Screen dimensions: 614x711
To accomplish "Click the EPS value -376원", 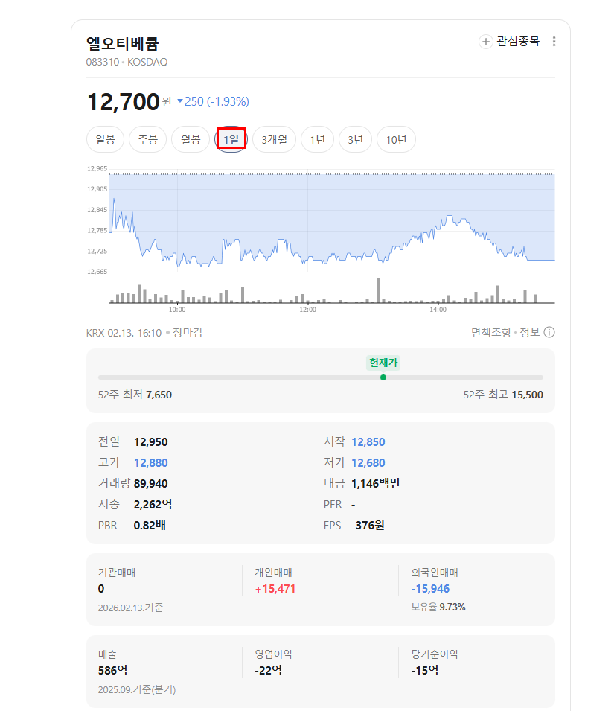I will 368,525.
